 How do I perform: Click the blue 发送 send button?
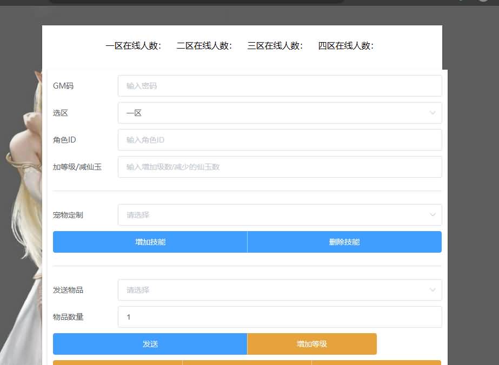150,344
